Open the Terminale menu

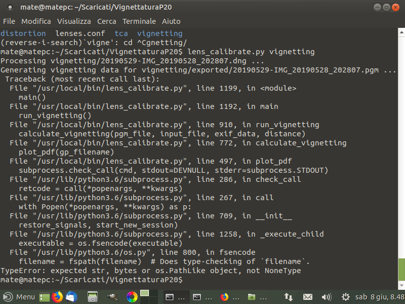tap(139, 21)
